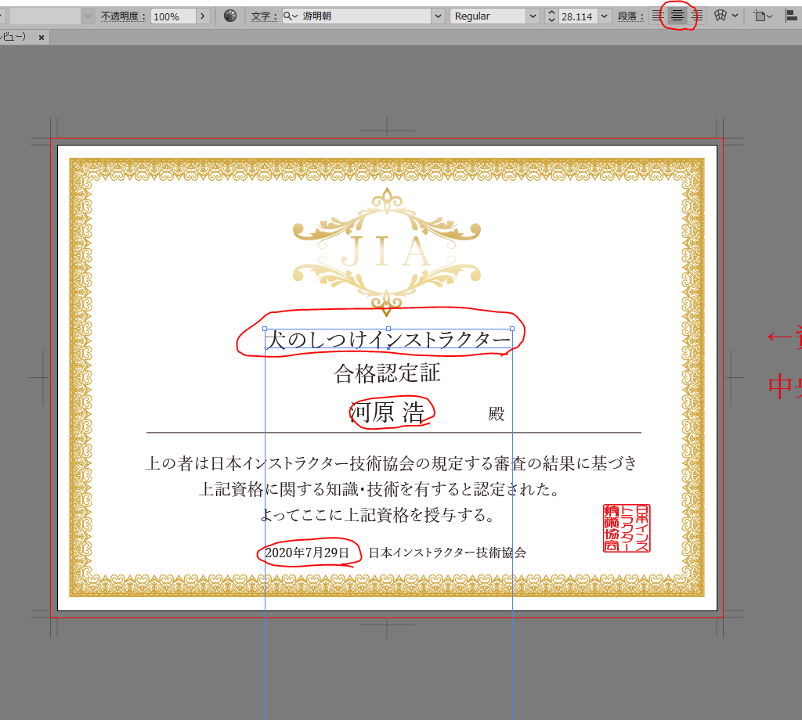Close the document preview tab
This screenshot has height=720, width=802.
(42, 37)
